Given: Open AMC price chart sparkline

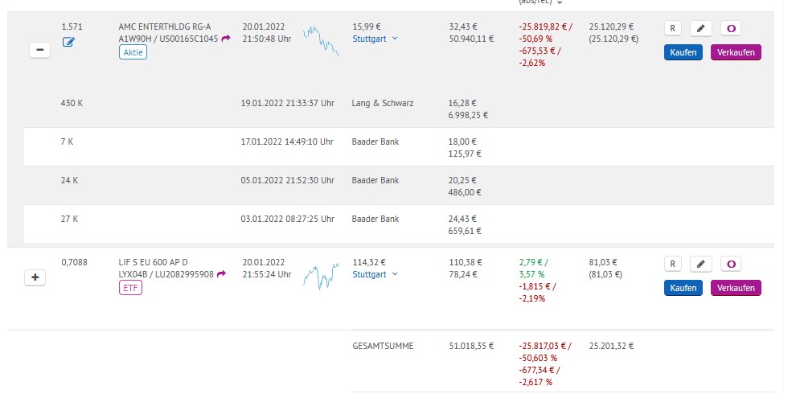Looking at the screenshot, I should [x=322, y=41].
